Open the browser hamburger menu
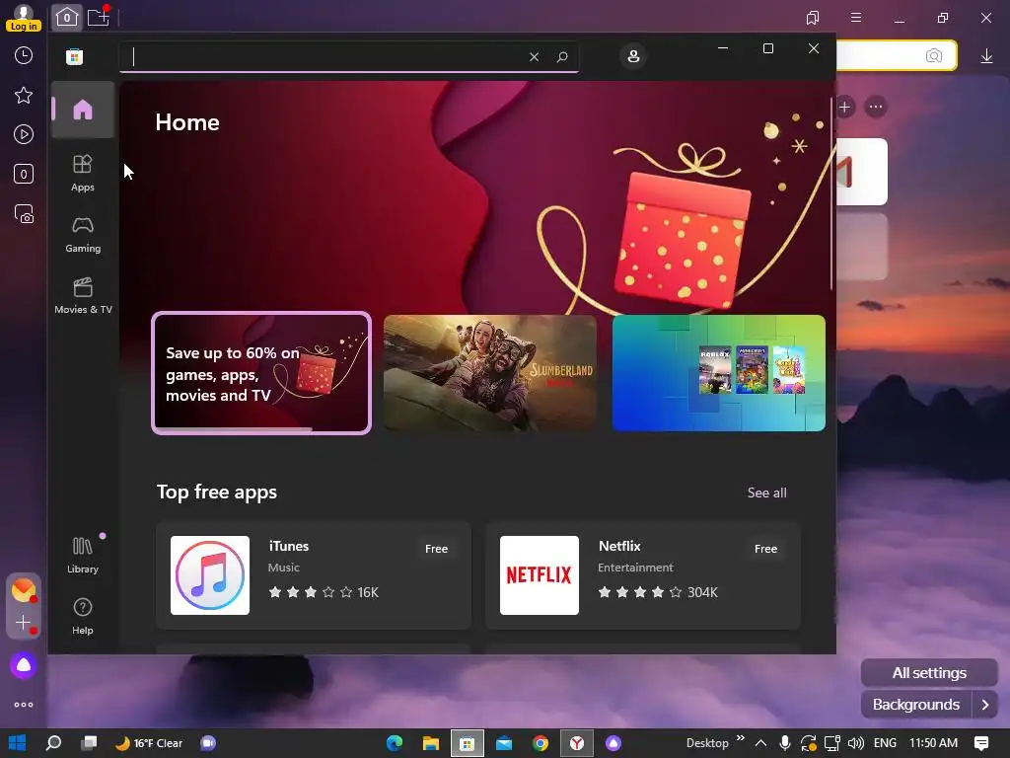Image resolution: width=1010 pixels, height=758 pixels. click(856, 18)
